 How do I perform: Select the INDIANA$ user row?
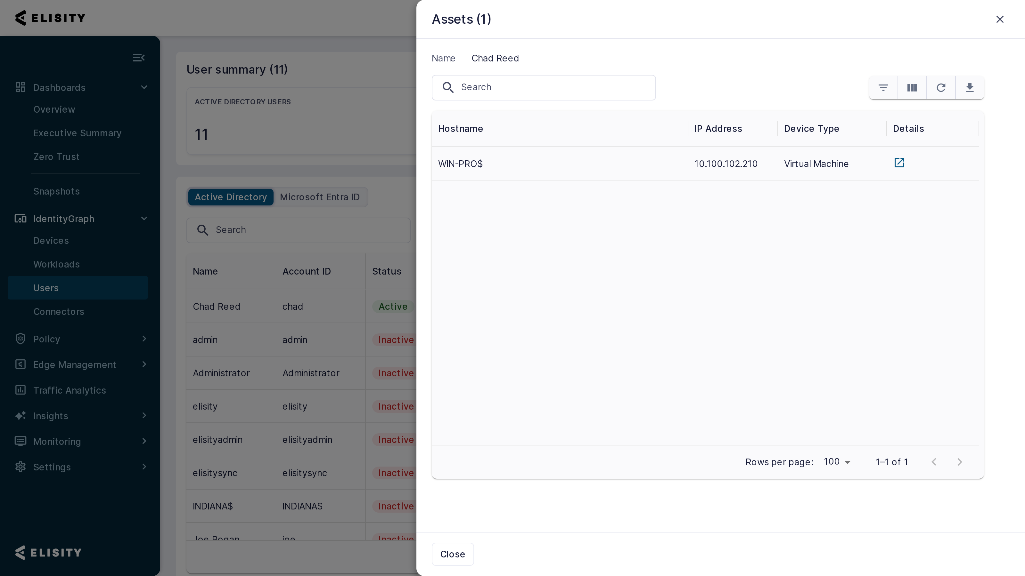[301, 506]
